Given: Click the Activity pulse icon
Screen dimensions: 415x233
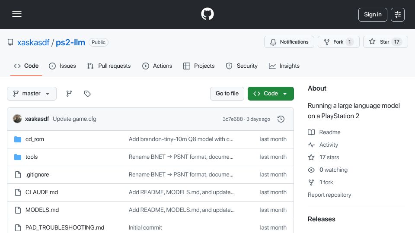Looking at the screenshot, I should (x=311, y=145).
